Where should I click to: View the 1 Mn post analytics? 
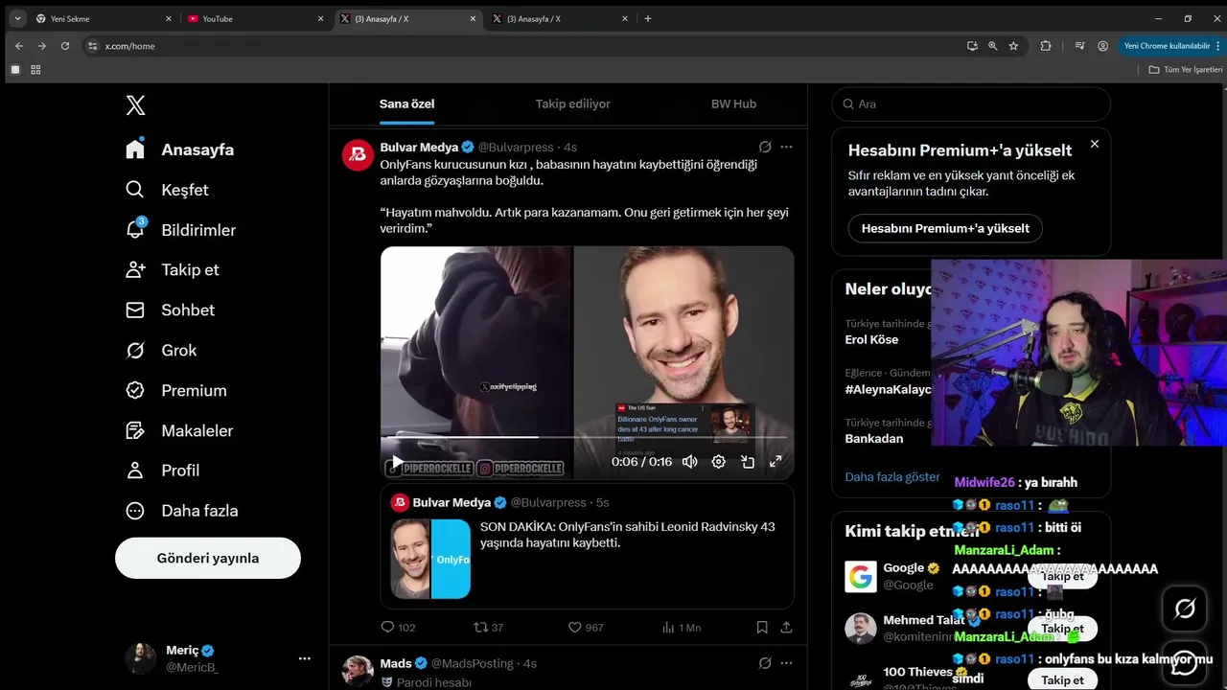tap(682, 628)
